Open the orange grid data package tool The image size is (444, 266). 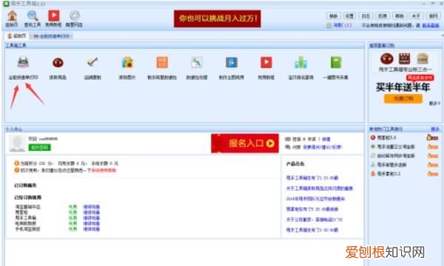tap(162, 62)
